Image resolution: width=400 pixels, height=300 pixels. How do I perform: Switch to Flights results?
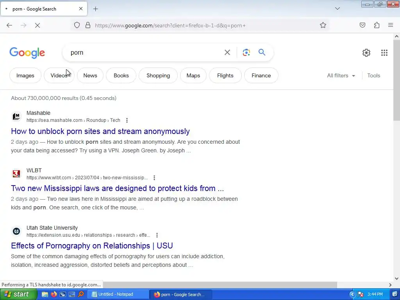[x=225, y=75]
